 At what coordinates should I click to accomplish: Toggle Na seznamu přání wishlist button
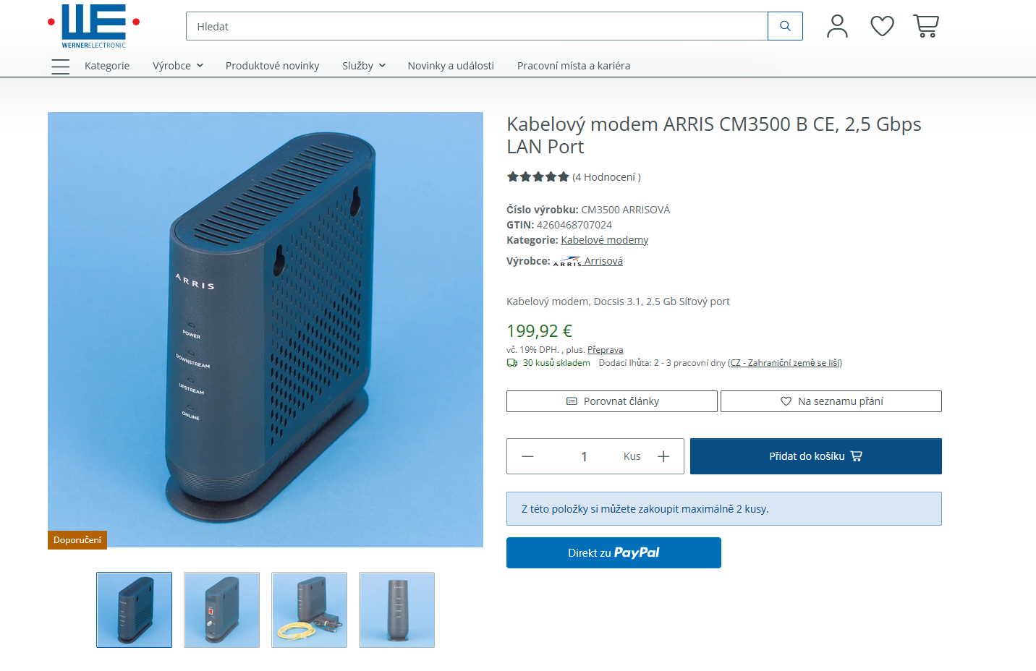pos(831,401)
